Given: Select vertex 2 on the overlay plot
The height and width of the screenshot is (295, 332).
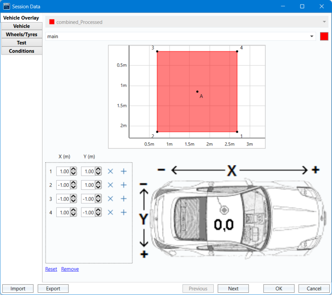Looking at the screenshot, I should pos(157,132).
